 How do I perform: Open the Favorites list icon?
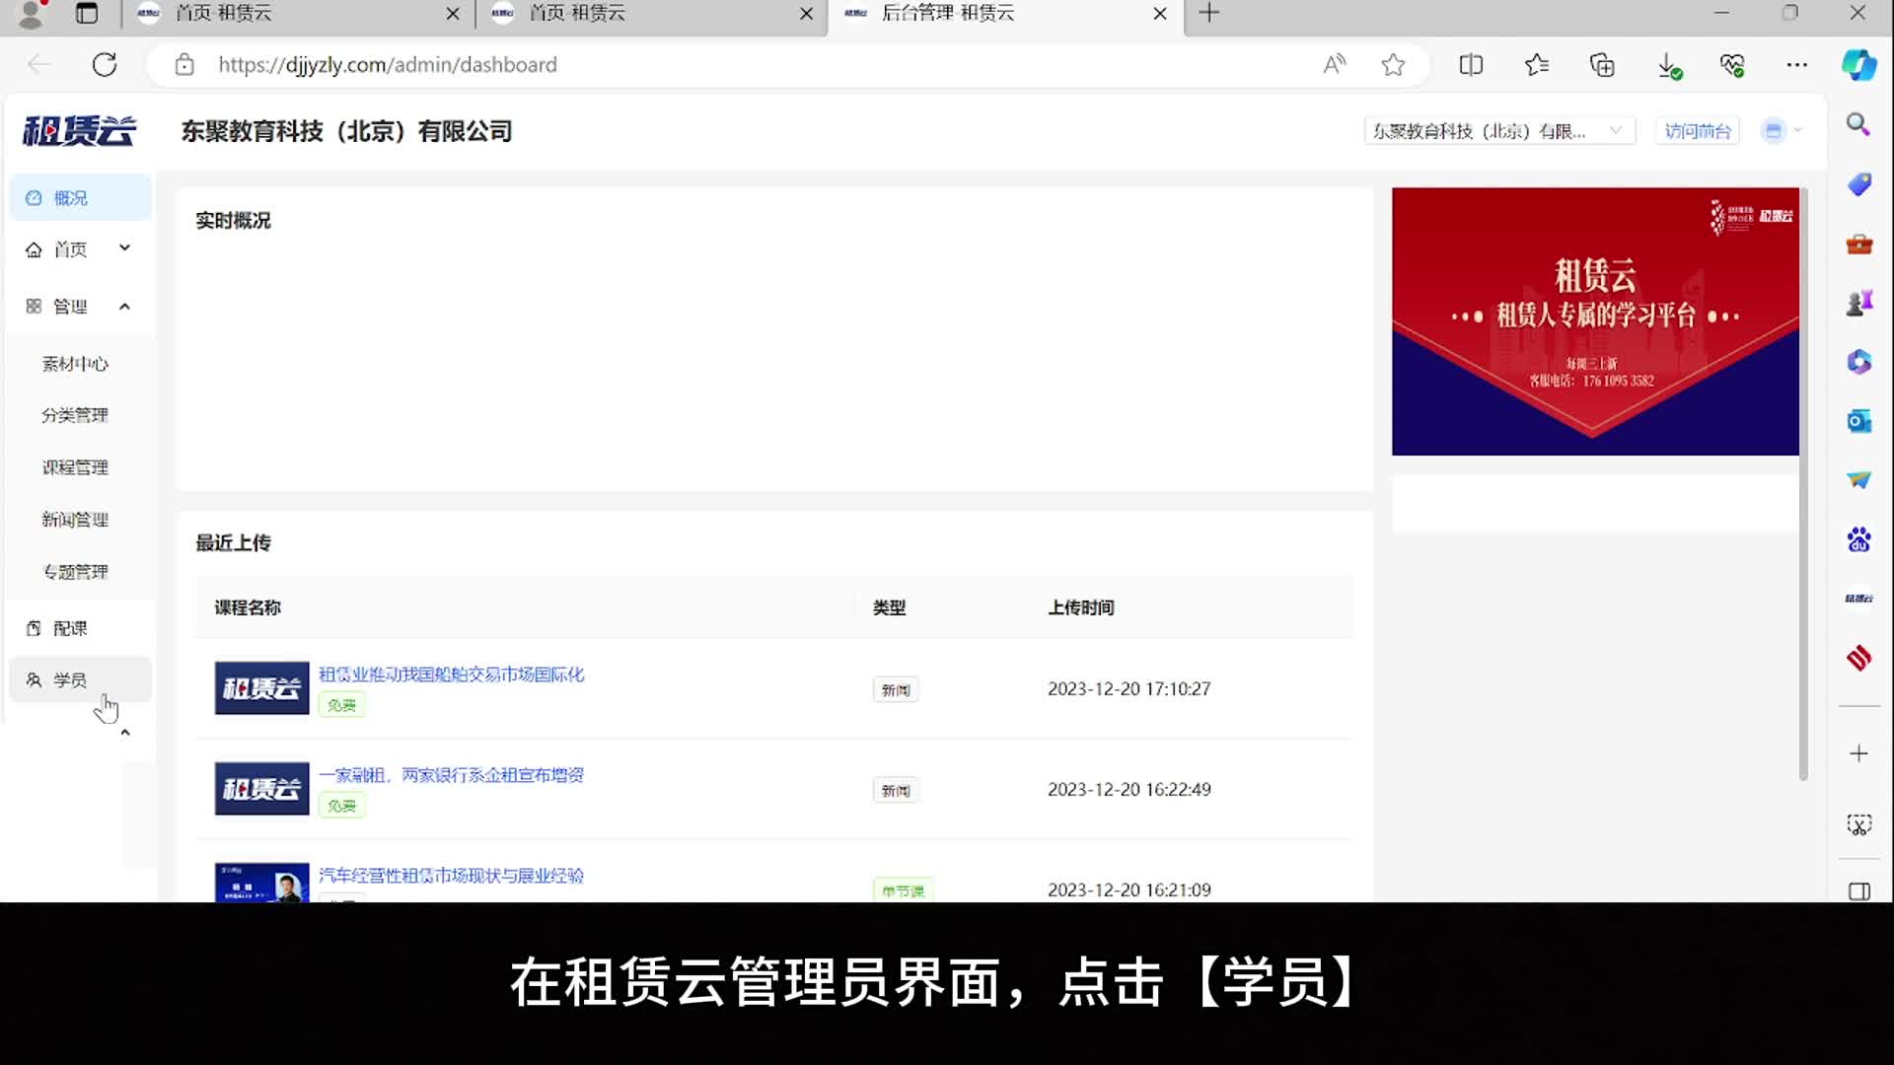pos(1536,65)
